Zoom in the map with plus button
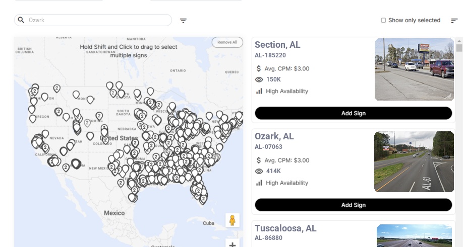Viewport: 464px width, 247px height. coord(233,244)
